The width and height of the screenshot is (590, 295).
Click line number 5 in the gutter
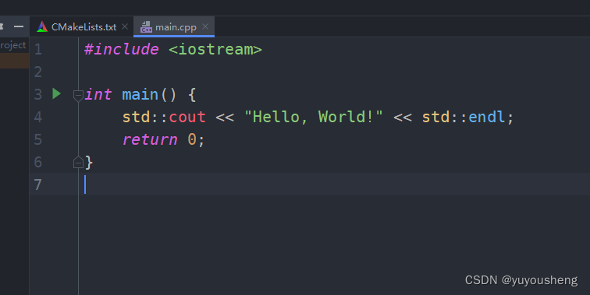click(38, 139)
